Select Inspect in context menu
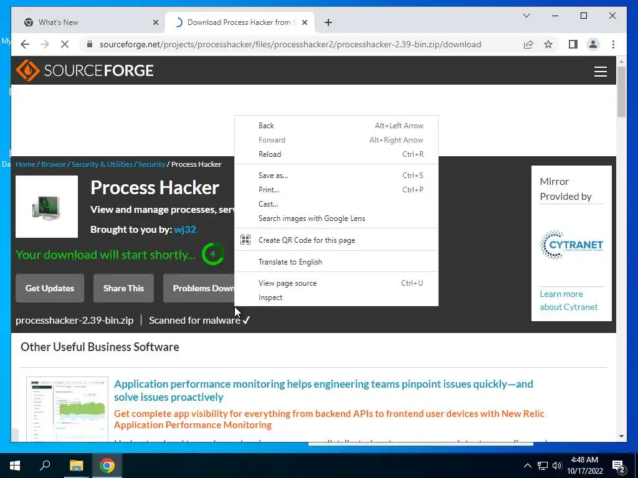The image size is (638, 478). (x=336, y=297)
